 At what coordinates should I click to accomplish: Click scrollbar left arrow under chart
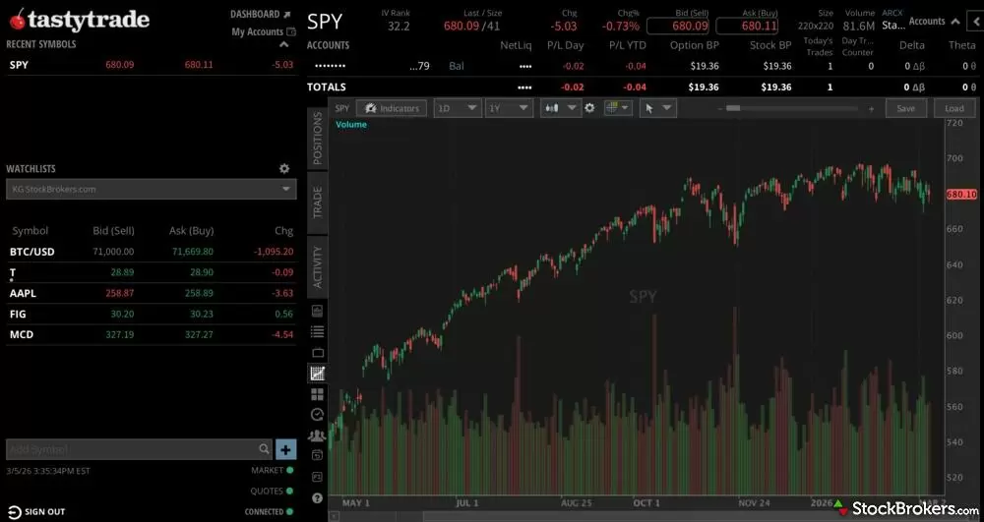[334, 517]
